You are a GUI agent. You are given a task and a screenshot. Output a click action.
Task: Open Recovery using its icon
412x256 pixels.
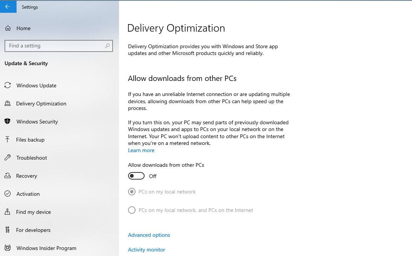click(x=8, y=176)
